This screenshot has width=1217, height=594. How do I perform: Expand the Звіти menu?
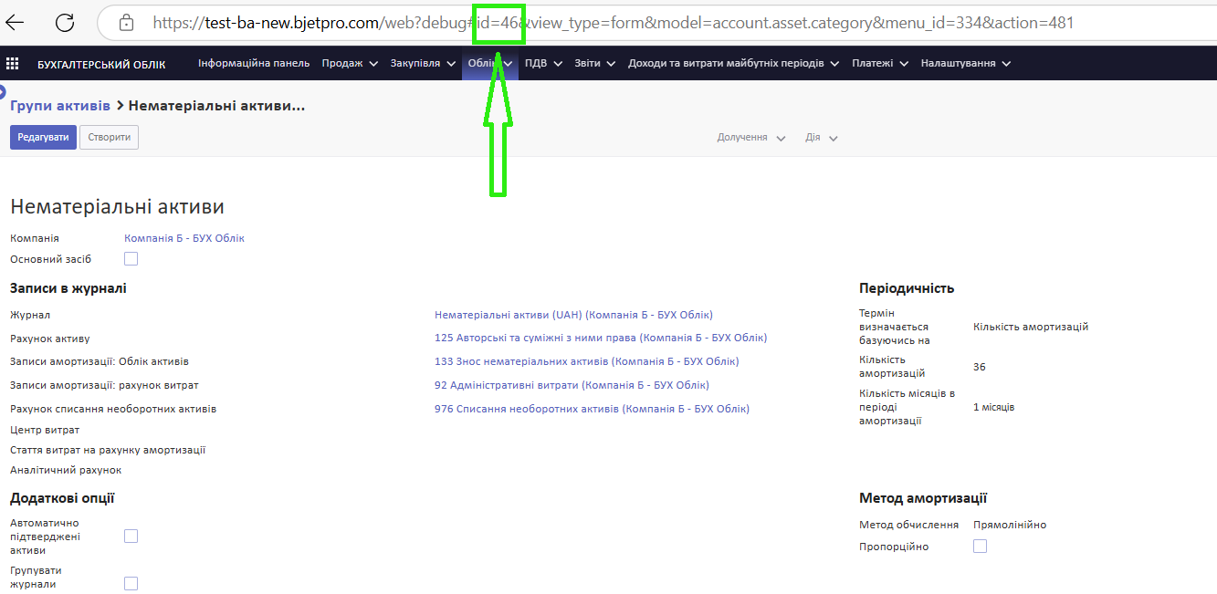(595, 64)
